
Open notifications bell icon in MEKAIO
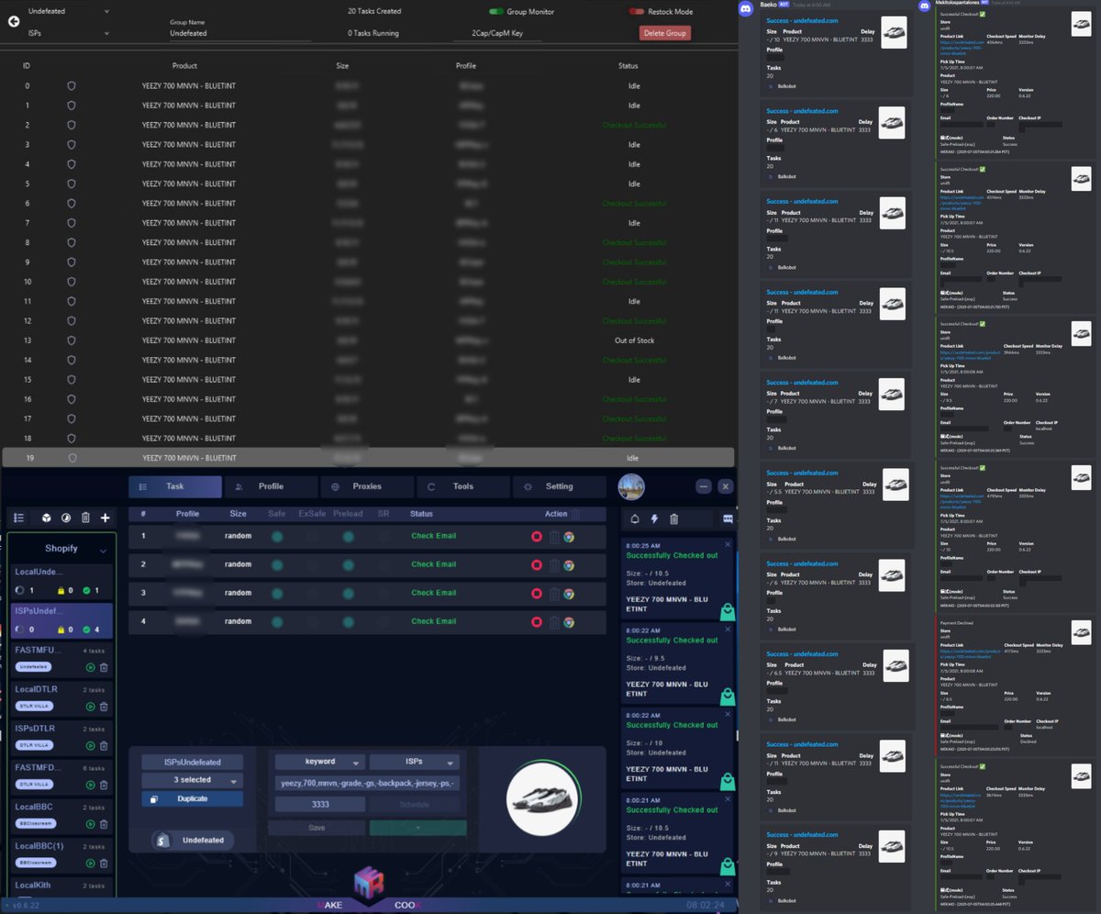point(634,518)
